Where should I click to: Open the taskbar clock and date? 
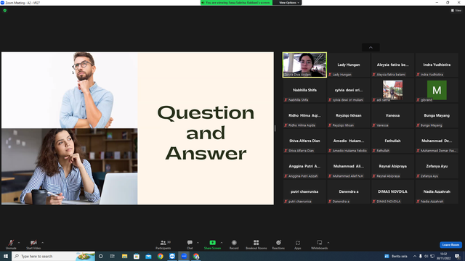coord(443,256)
